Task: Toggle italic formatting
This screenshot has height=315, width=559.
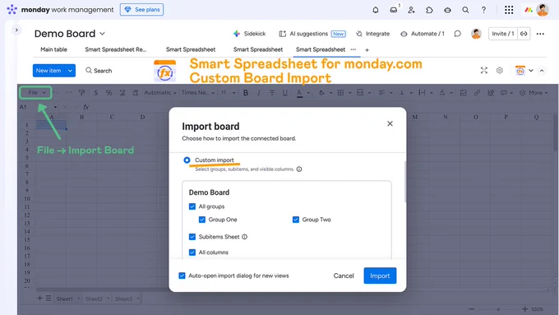Action: coord(259,93)
